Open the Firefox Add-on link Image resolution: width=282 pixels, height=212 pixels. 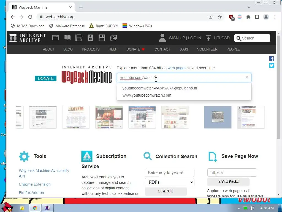point(31,193)
